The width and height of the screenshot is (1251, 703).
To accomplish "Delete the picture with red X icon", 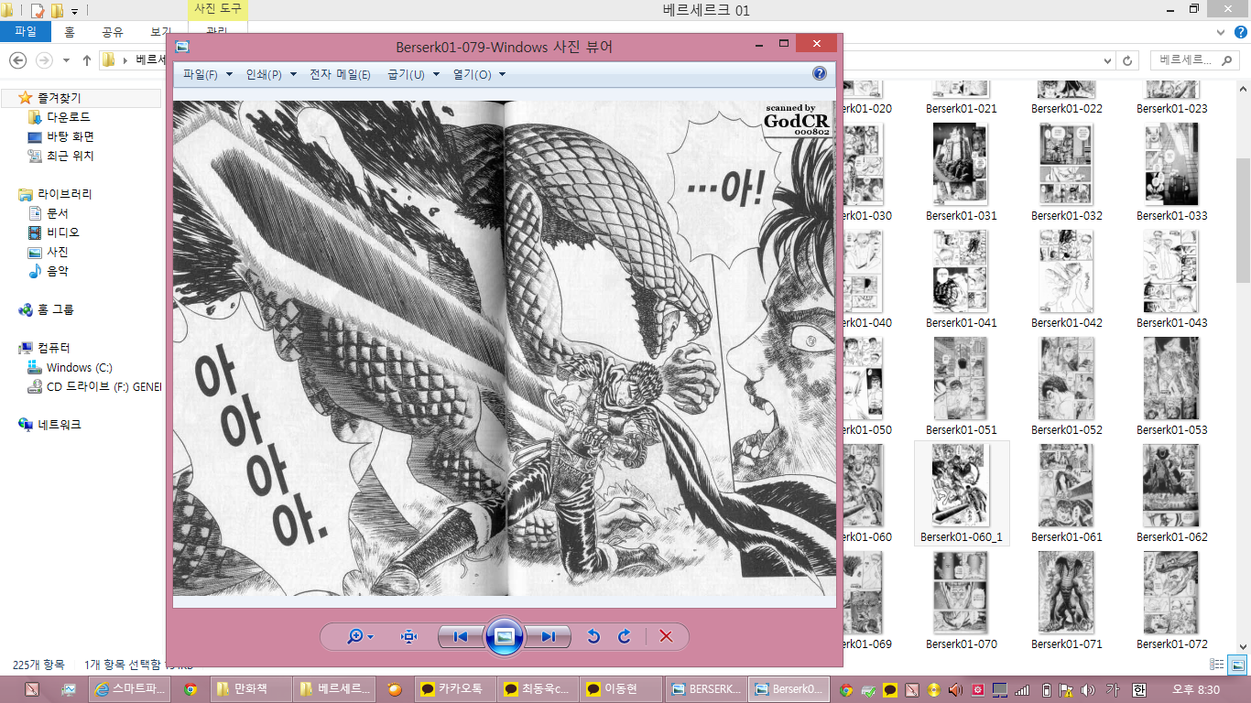I will click(x=666, y=637).
